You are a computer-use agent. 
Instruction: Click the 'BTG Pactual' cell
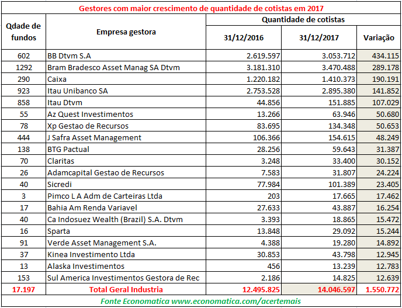[126, 149]
